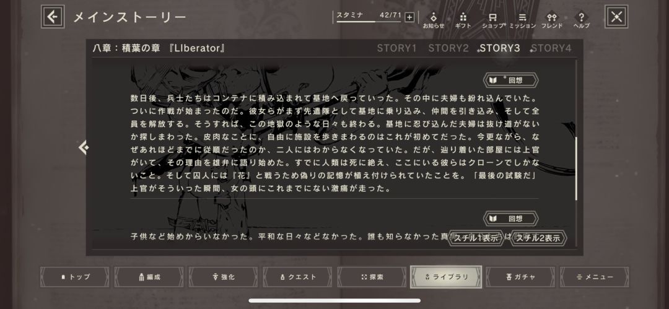Open the クエスト quest menu
The image size is (669, 309).
click(x=297, y=277)
